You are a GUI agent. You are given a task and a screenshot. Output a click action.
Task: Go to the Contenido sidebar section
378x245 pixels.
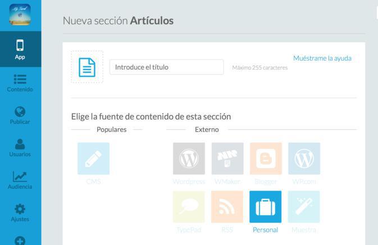(x=20, y=83)
